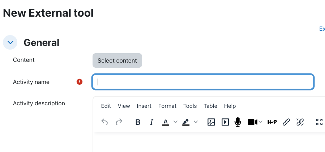Open the highlight color dropdown arrow
325x152 pixels.
tap(196, 122)
